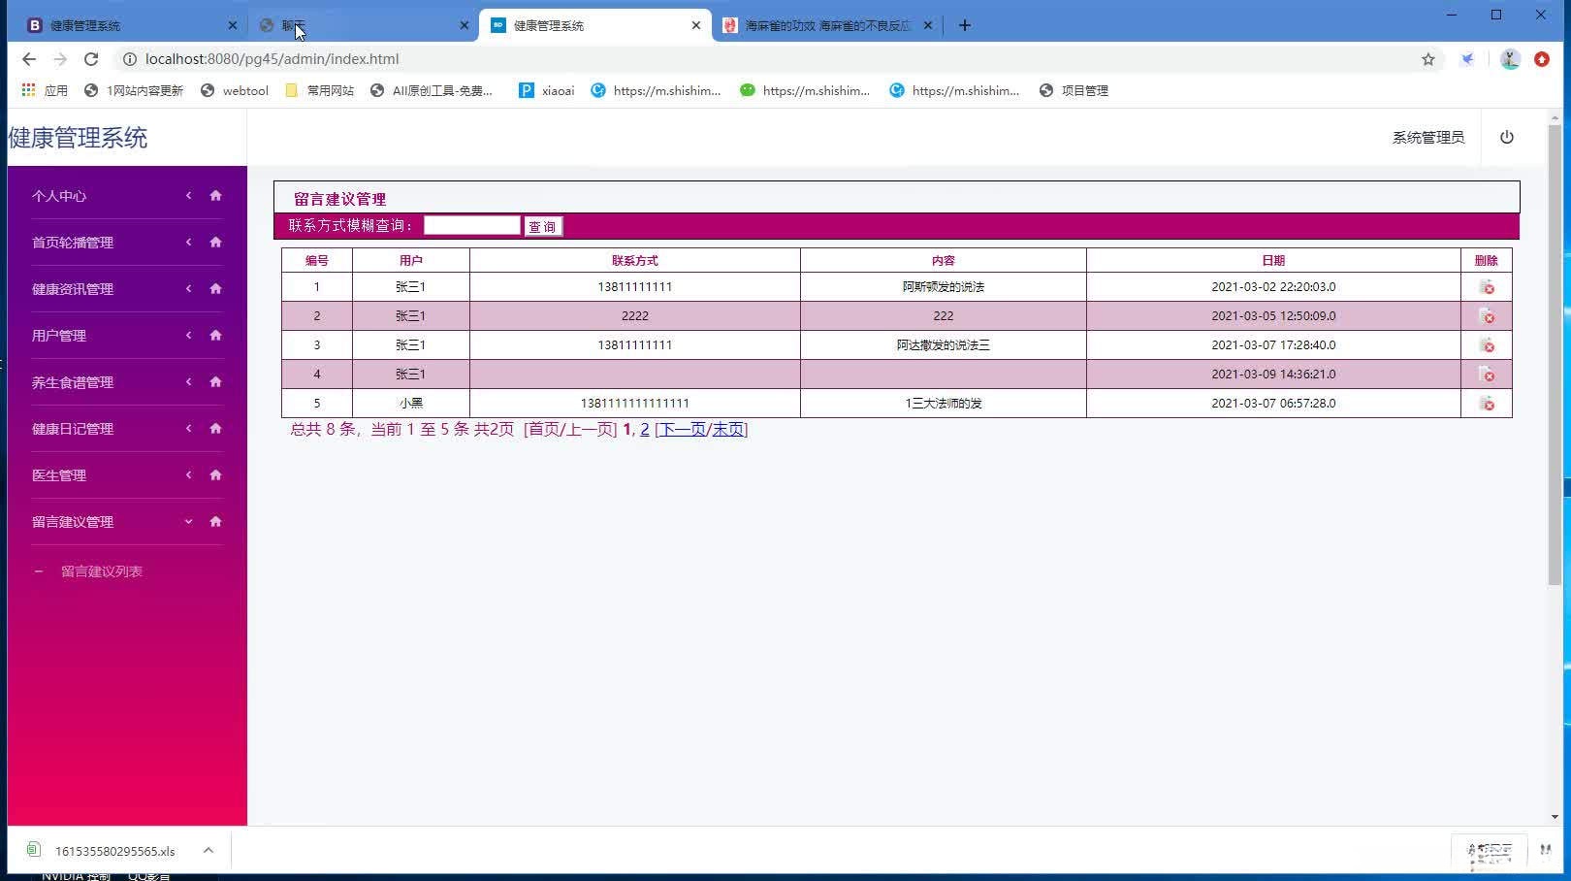Click the date cell 2021-03-09 14:36:21.0

pyautogui.click(x=1273, y=375)
